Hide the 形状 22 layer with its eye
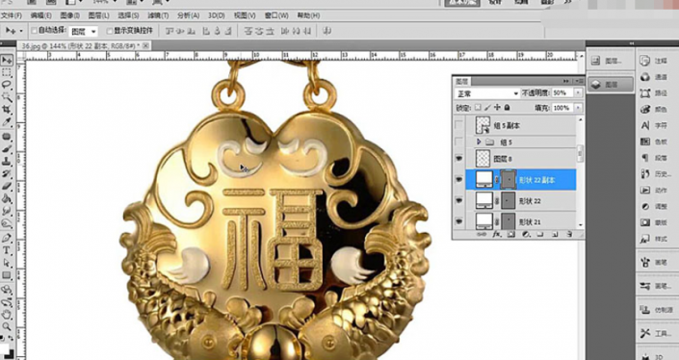 [x=459, y=201]
